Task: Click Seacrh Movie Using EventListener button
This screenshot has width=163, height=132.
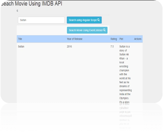Action: point(87,30)
